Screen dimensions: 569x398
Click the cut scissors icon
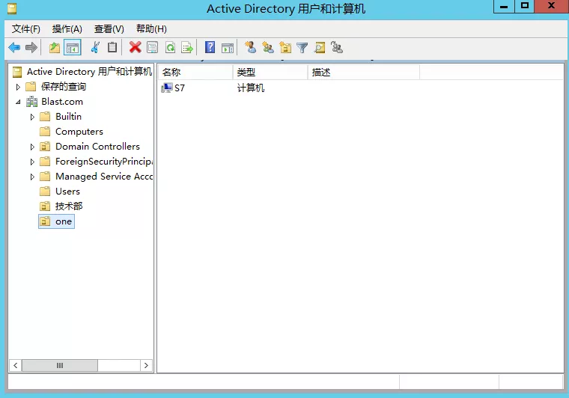pos(95,48)
